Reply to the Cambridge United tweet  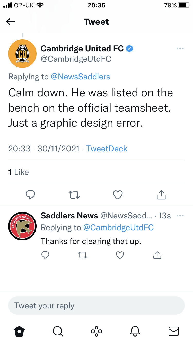point(31,195)
